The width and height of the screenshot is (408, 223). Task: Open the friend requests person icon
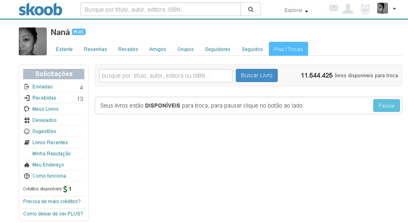348,9
